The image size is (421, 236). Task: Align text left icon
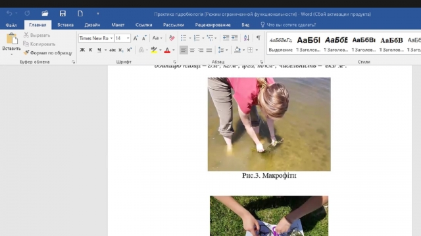184,50
